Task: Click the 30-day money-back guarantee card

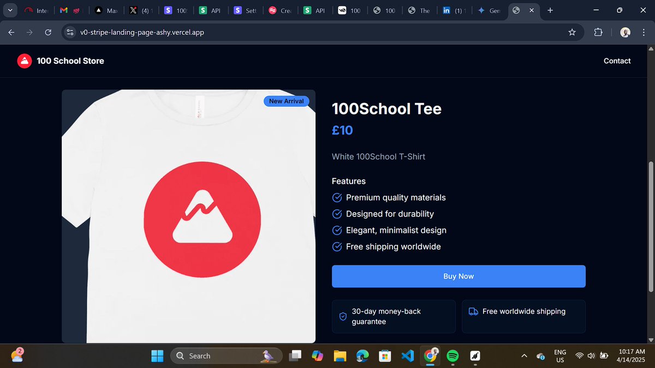Action: tap(394, 316)
